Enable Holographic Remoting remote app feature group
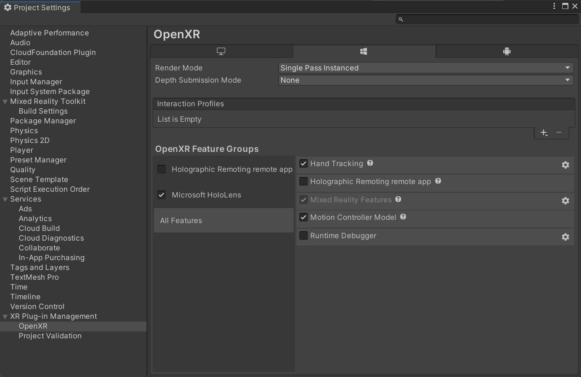 pos(162,169)
